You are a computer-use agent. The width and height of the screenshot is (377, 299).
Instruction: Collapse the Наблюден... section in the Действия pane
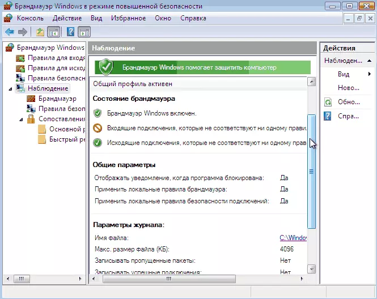tap(369, 60)
